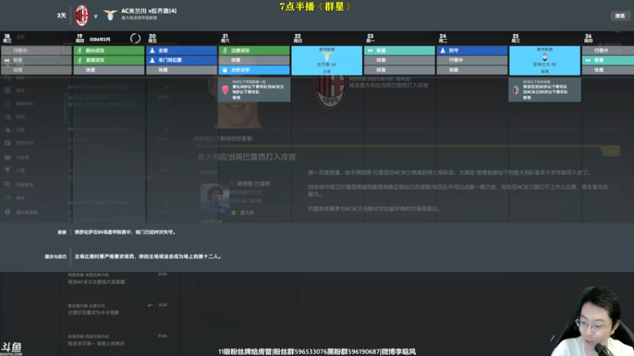Screen dimensions: 634x356
Task: Click the trophy icon for 比赛 in sidebar
Action: (x=7, y=170)
